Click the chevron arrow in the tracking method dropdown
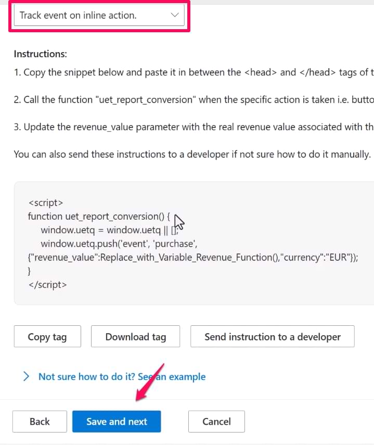 pyautogui.click(x=175, y=16)
